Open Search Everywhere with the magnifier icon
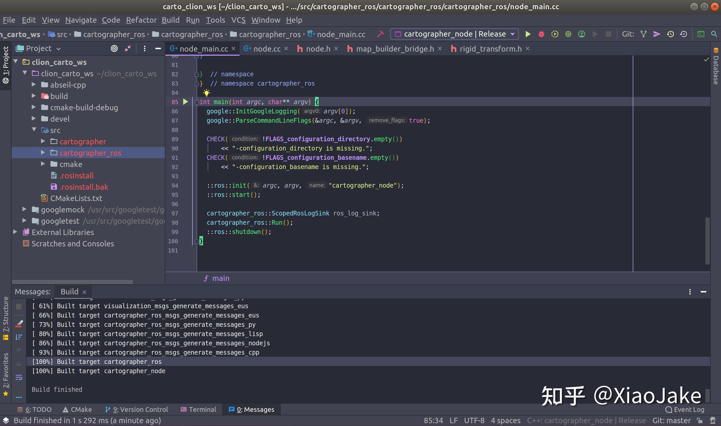 click(x=714, y=34)
